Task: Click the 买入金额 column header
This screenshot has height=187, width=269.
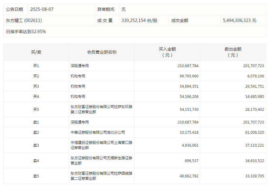Action: coord(167,52)
